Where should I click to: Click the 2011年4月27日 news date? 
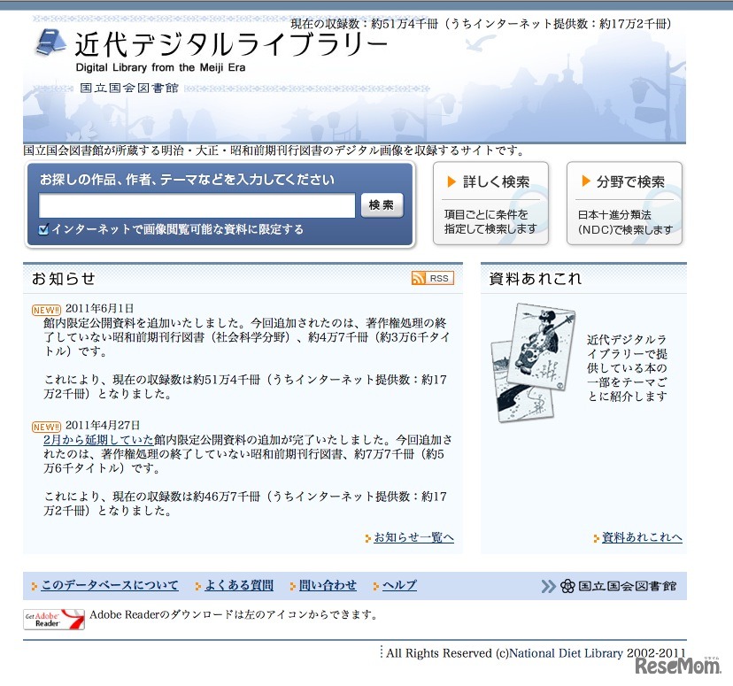(x=103, y=425)
